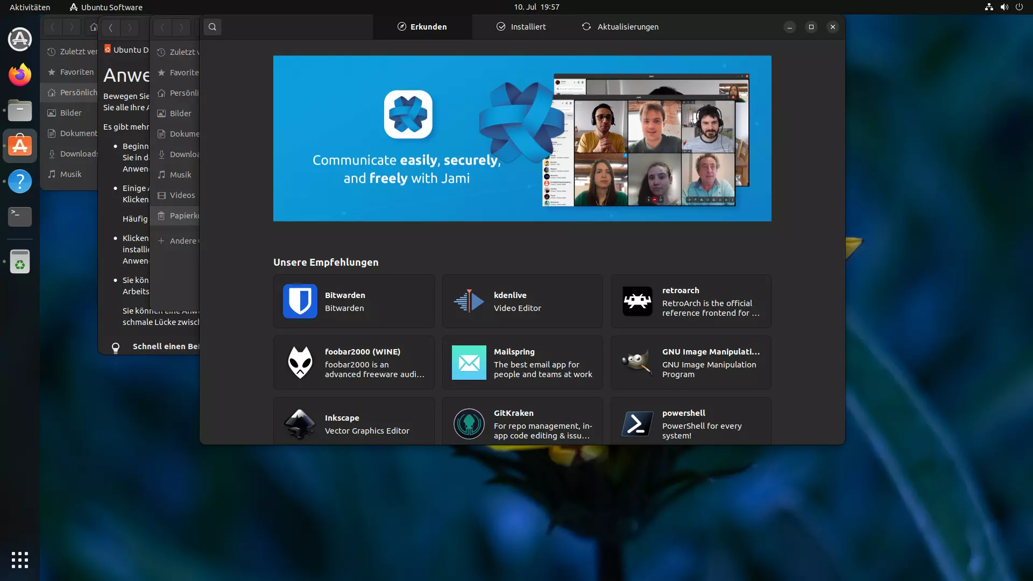
Task: Click the GitKraken title text
Action: pos(513,413)
